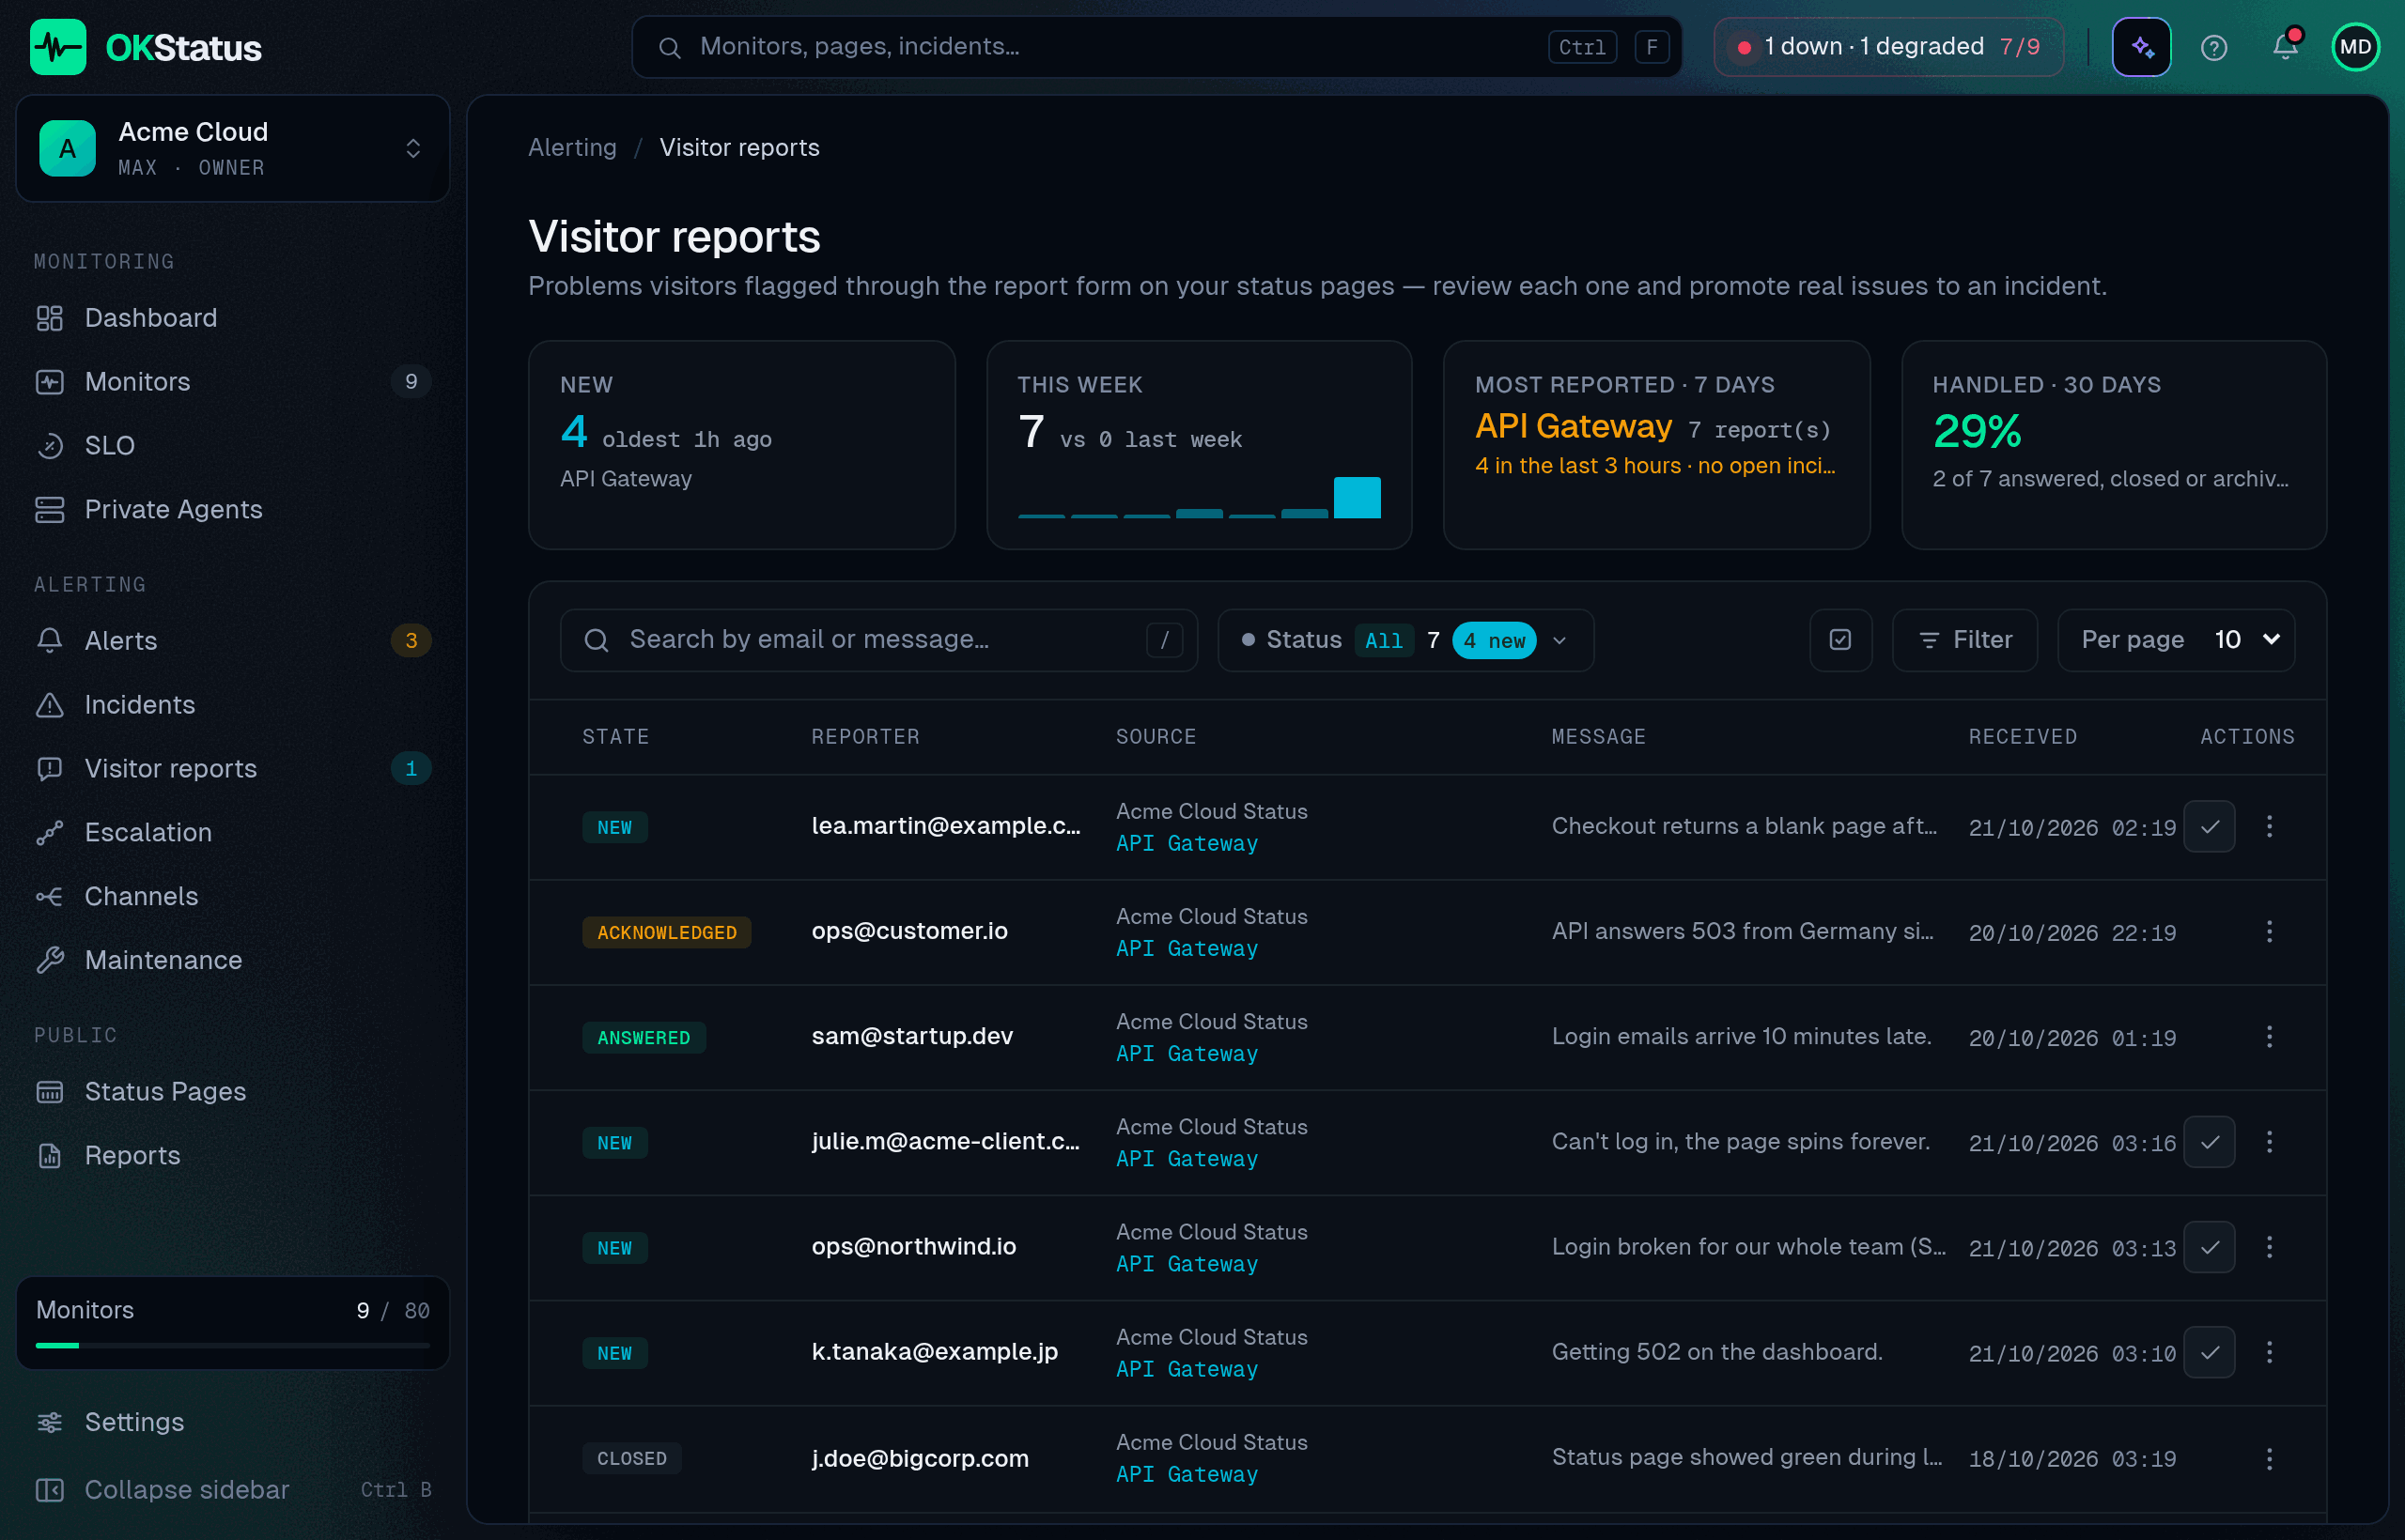Open the MD user avatar menu
The height and width of the screenshot is (1540, 2405).
pos(2356,47)
